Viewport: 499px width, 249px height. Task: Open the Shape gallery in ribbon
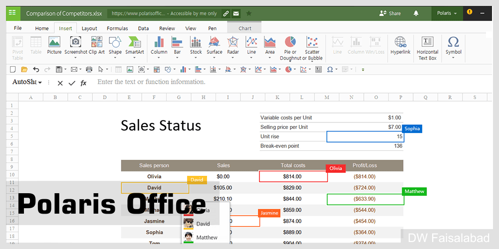tap(115, 47)
